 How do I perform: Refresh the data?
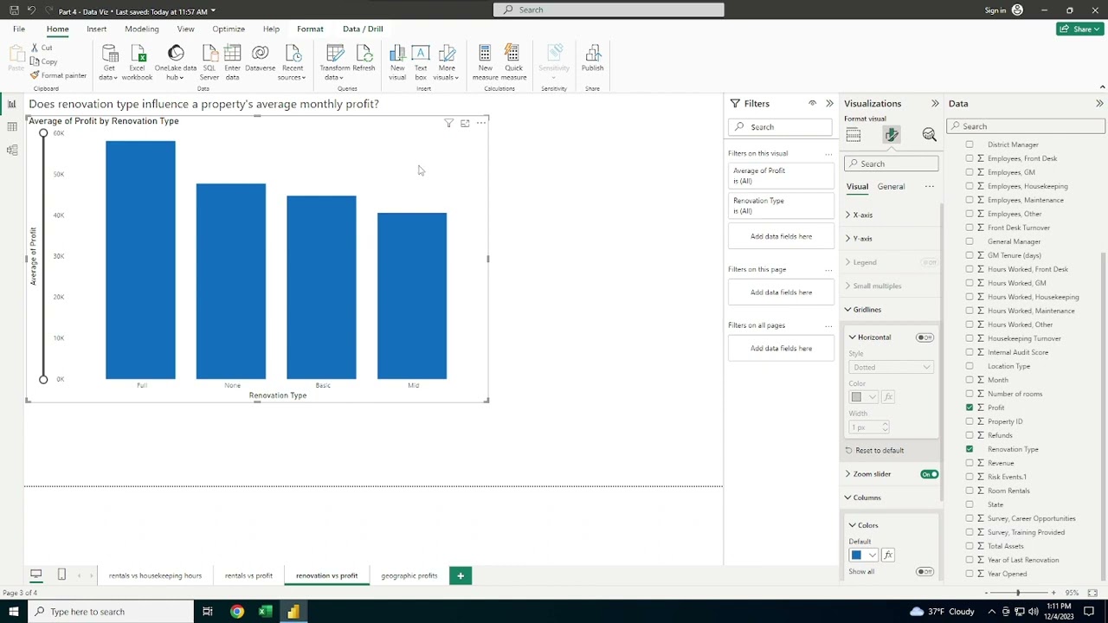point(364,59)
